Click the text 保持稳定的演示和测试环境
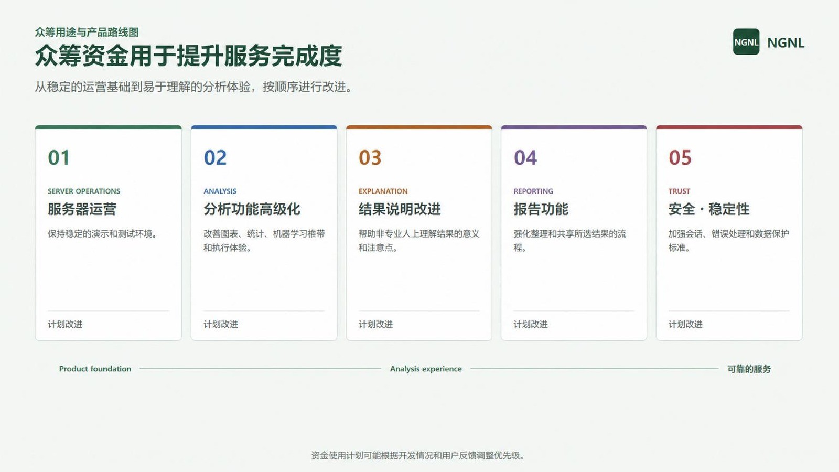This screenshot has width=839, height=472. [103, 233]
